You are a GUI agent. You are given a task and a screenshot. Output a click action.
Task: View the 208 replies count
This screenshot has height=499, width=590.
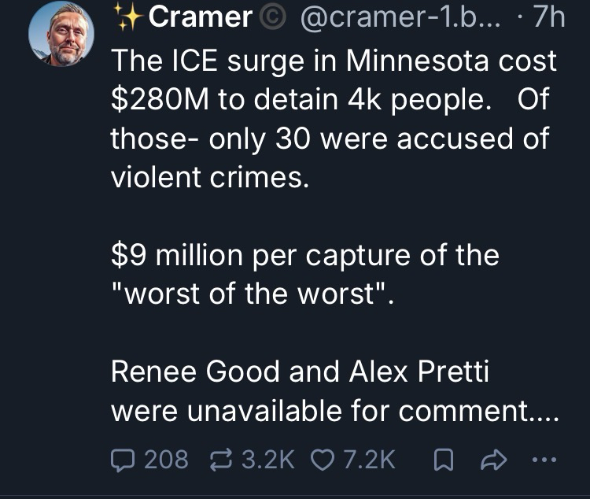(x=166, y=460)
